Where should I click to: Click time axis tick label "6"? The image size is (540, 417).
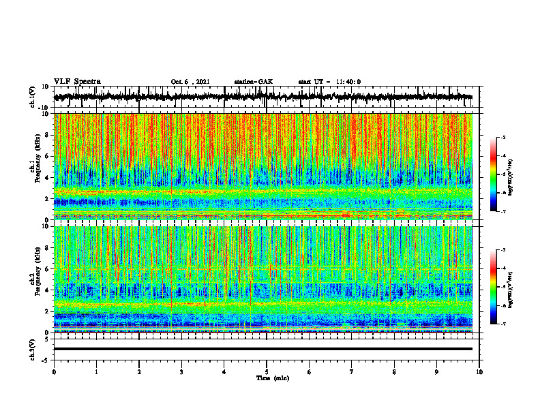pyautogui.click(x=310, y=372)
